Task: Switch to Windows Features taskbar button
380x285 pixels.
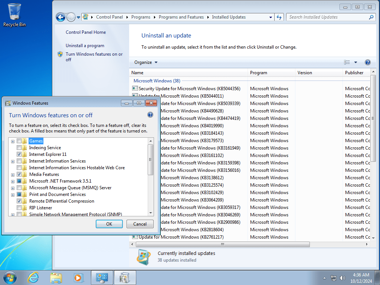Action: pyautogui.click(x=125, y=278)
